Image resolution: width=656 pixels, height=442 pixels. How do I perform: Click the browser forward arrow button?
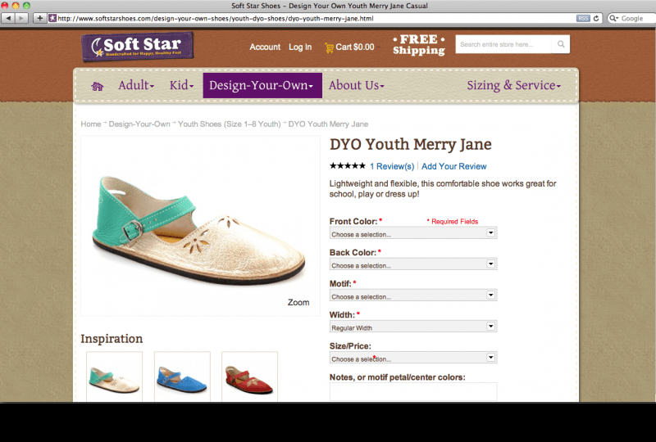tap(22, 18)
